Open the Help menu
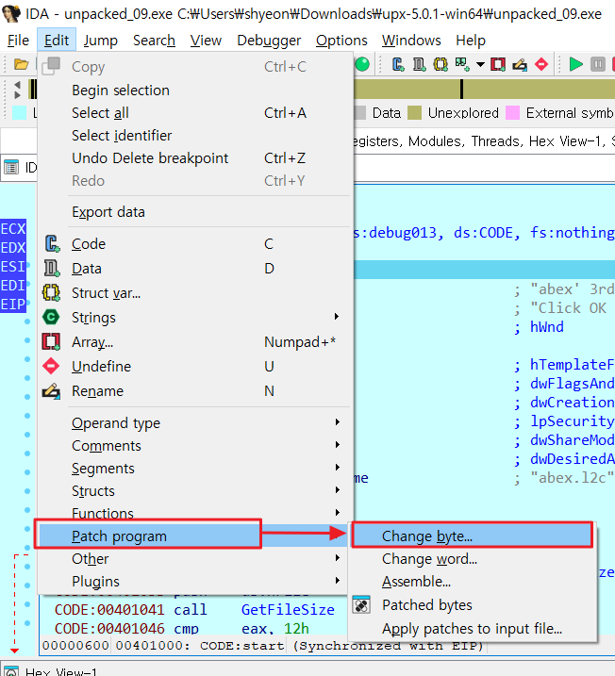The width and height of the screenshot is (615, 676). click(x=471, y=41)
